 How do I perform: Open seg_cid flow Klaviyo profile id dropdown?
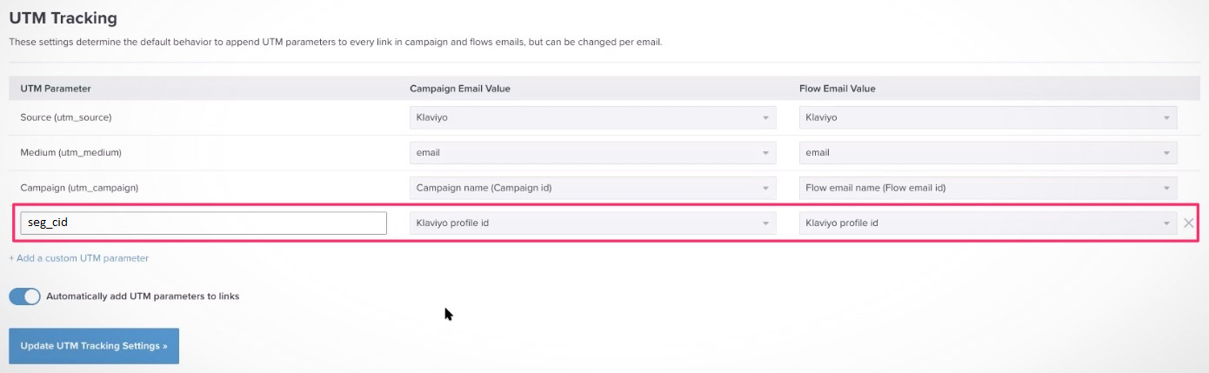[x=987, y=223]
